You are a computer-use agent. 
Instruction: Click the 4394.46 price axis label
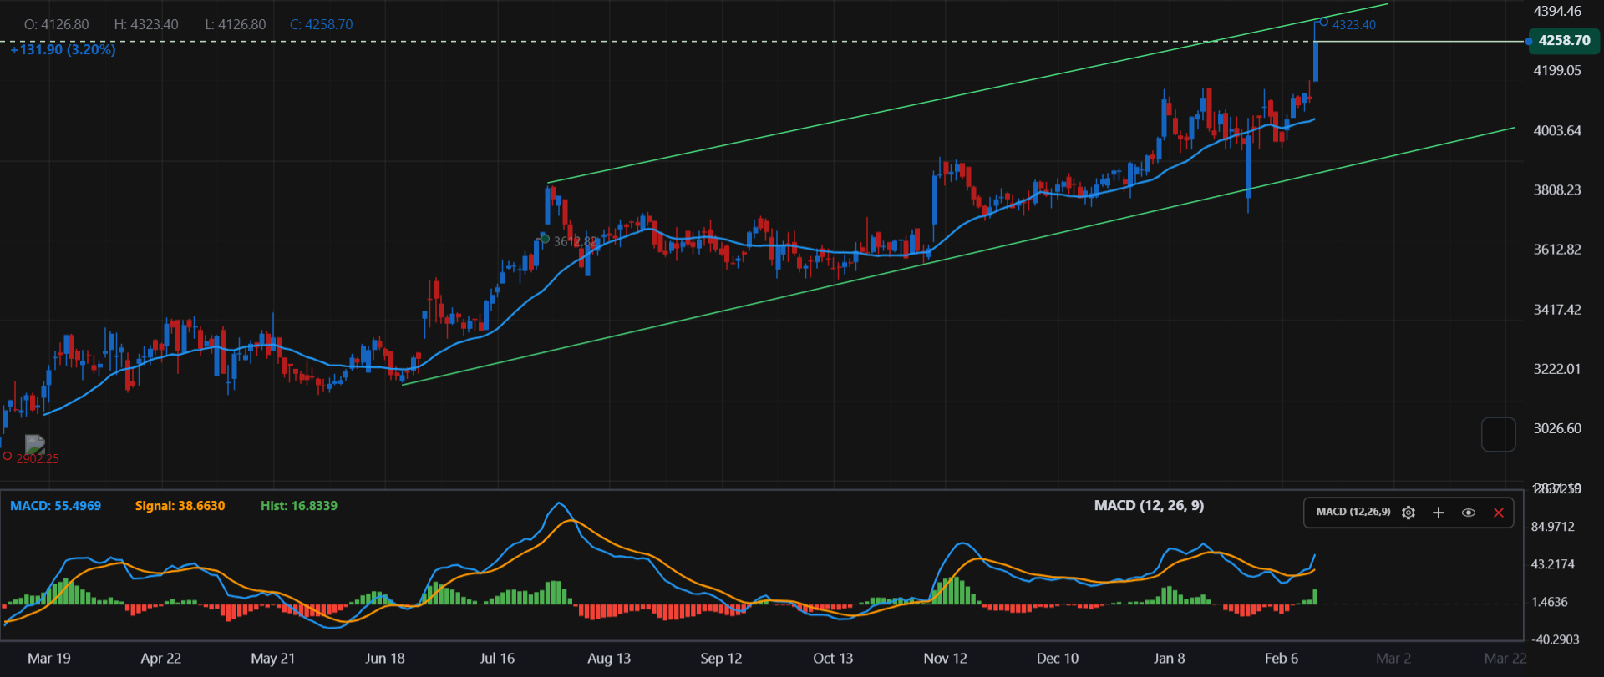click(1557, 11)
